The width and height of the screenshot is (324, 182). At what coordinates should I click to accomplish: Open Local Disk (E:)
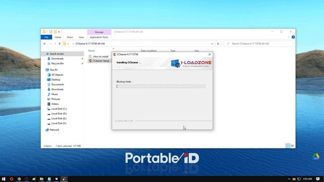(59, 118)
